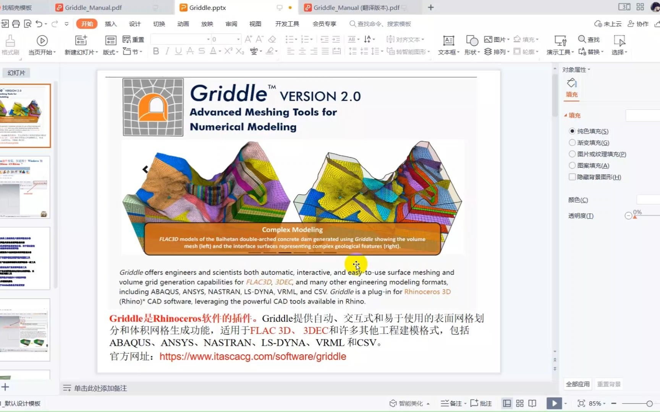
Task: Apply Underline formatting
Action: click(178, 51)
